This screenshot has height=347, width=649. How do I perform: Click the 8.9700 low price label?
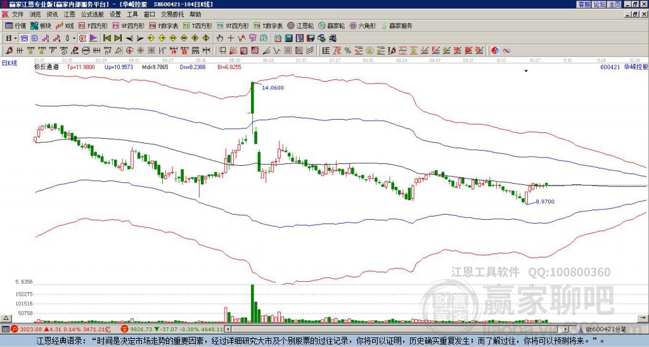pos(545,202)
